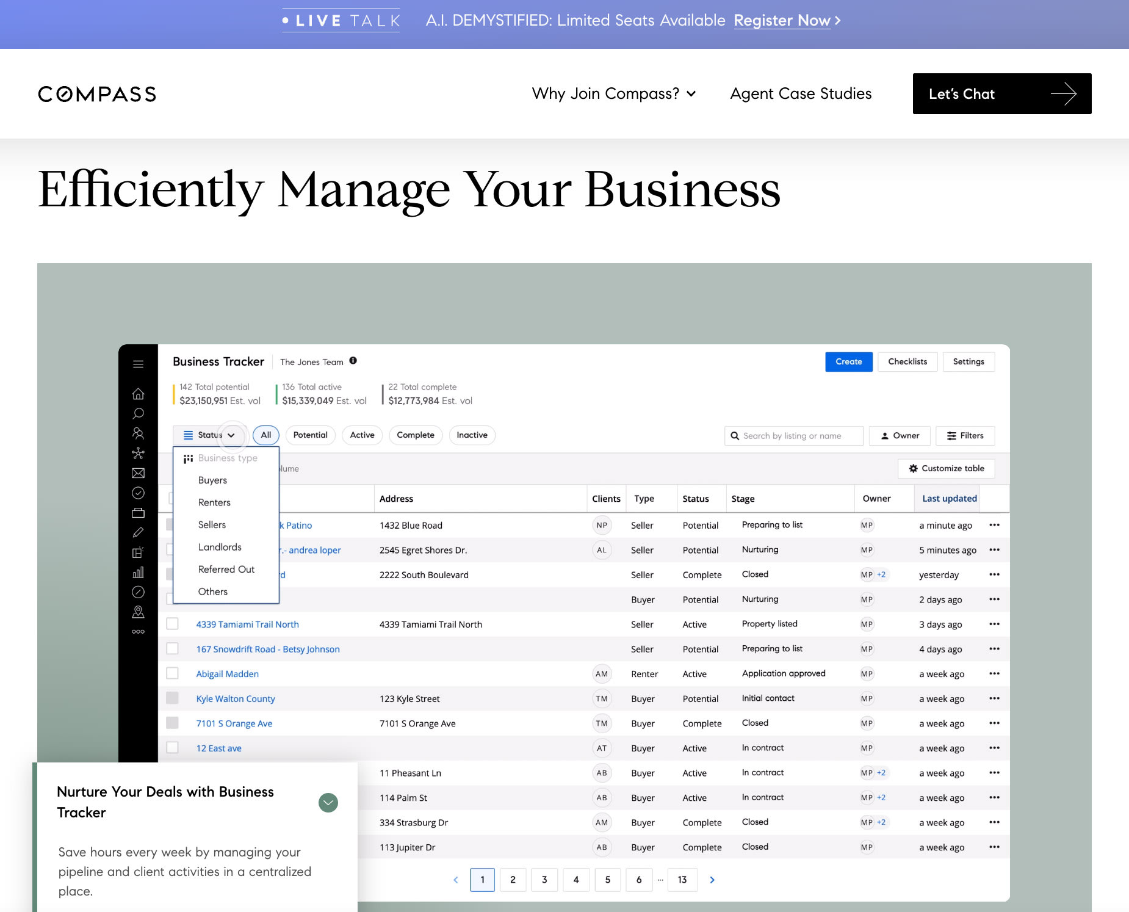Image resolution: width=1129 pixels, height=912 pixels.
Task: Click the AL client avatar on Egret Shores row
Action: [x=602, y=550]
